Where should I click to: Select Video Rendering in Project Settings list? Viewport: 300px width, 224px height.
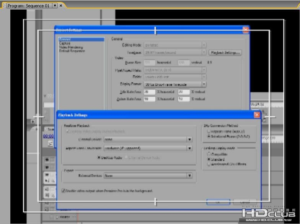point(71,47)
